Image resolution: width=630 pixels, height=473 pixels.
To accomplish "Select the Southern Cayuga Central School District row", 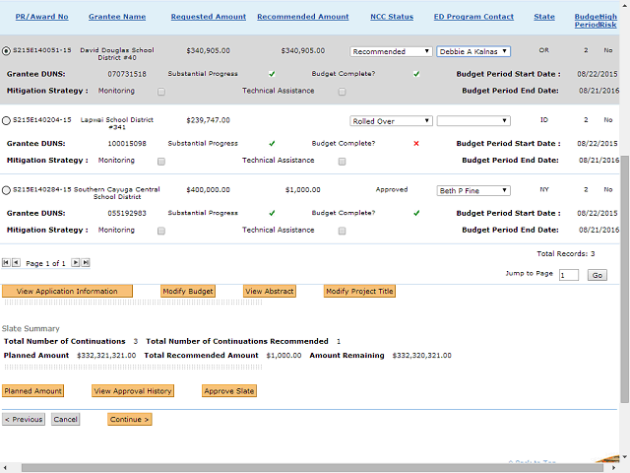I will (7, 190).
